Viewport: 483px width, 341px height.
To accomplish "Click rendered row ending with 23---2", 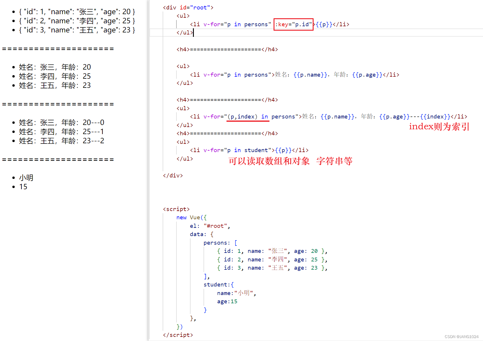I will coord(62,141).
